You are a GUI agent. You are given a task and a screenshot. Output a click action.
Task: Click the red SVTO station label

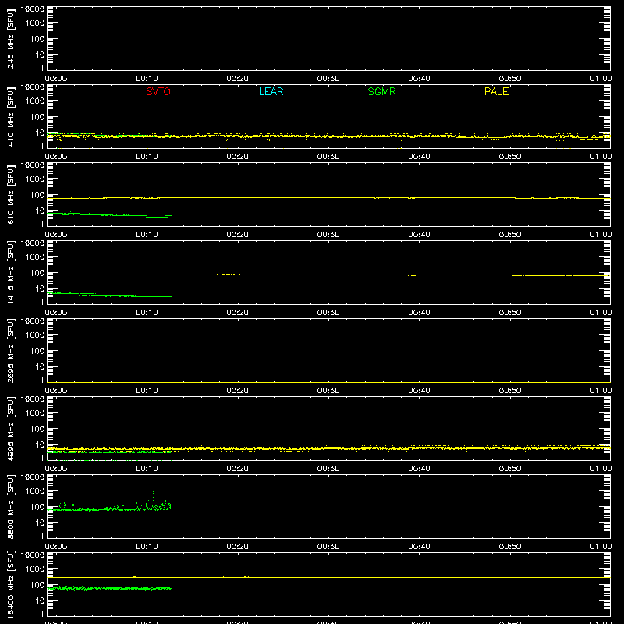pos(158,91)
